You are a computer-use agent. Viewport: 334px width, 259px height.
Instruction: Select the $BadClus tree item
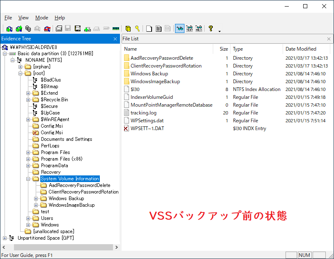(51, 80)
